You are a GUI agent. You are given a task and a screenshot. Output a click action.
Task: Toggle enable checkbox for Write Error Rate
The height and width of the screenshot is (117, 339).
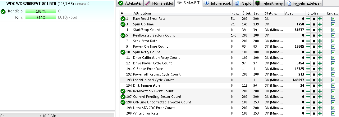333,114
